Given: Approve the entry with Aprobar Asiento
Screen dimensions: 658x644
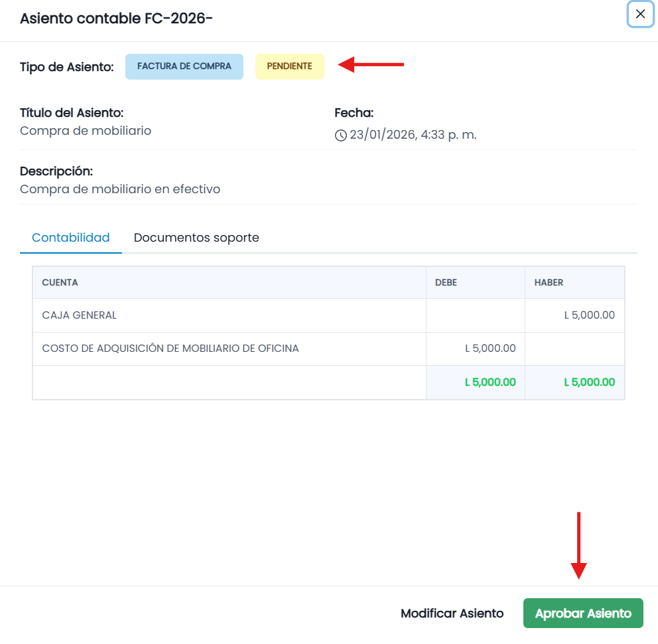Looking at the screenshot, I should [583, 613].
